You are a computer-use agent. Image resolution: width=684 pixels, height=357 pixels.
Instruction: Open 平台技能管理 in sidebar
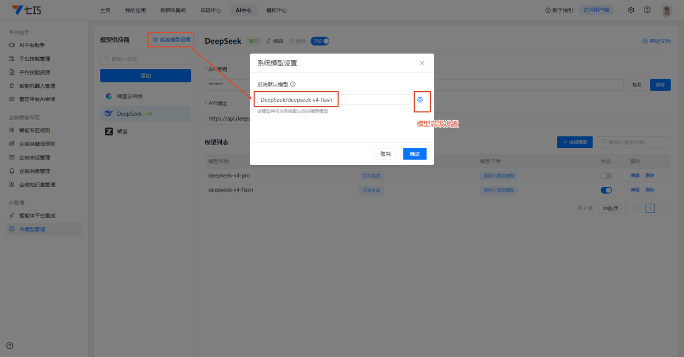click(44, 59)
